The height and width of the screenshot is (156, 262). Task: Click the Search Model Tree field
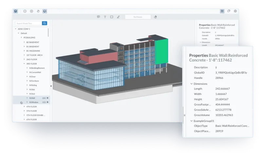coord(28,23)
